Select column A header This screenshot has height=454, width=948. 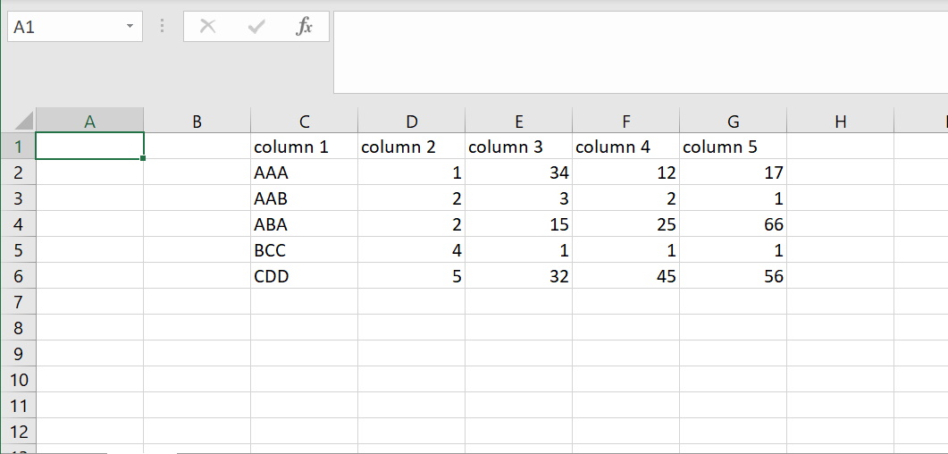click(x=89, y=122)
